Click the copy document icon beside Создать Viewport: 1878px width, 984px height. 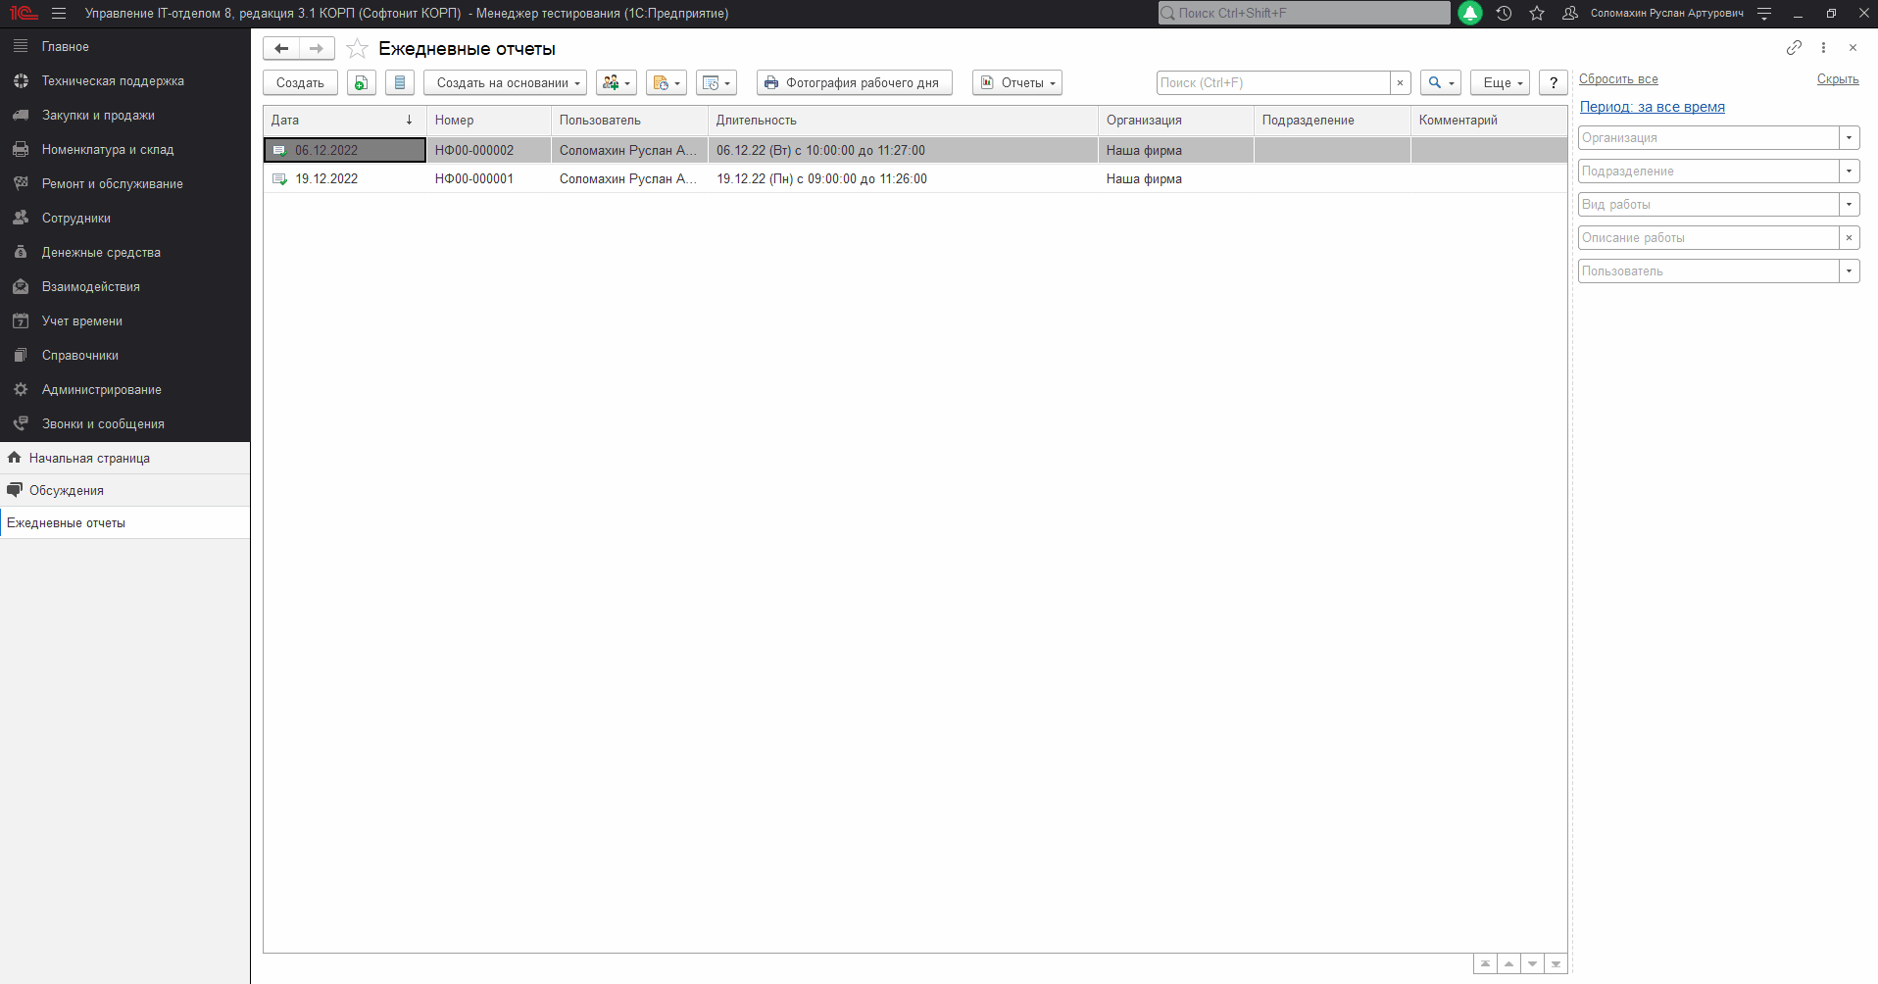click(x=362, y=83)
